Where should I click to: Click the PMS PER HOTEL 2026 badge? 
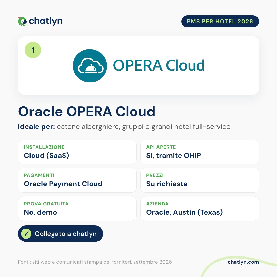click(x=220, y=21)
